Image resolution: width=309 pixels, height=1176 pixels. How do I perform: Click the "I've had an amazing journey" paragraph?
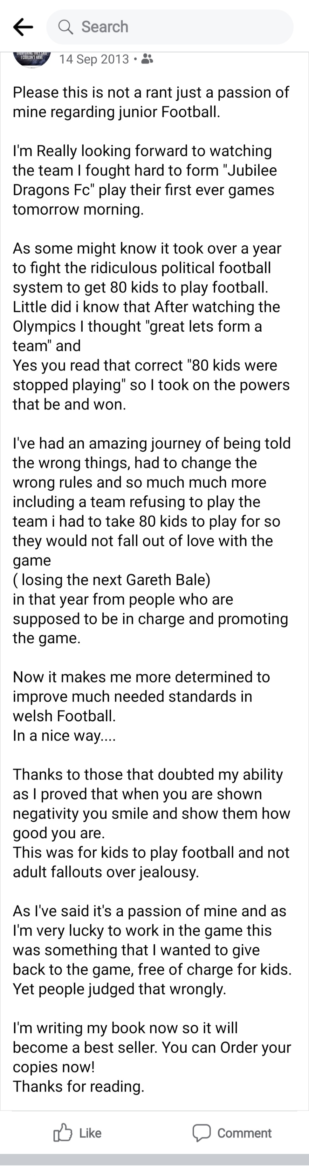151,443
